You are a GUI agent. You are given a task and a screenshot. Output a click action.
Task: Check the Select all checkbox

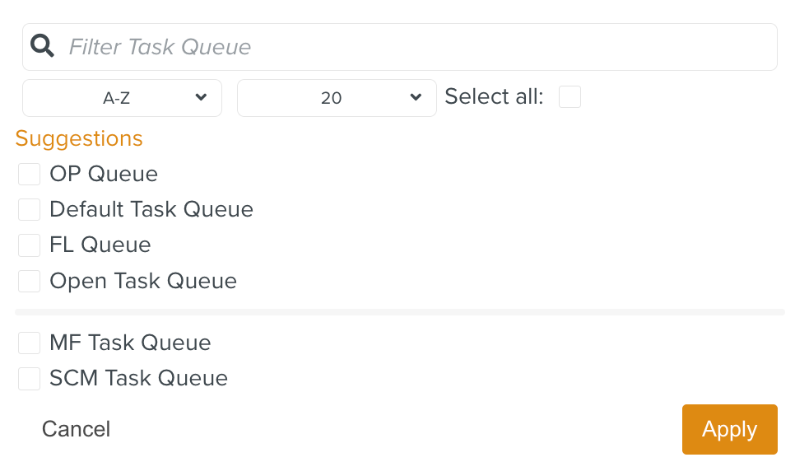pyautogui.click(x=570, y=96)
